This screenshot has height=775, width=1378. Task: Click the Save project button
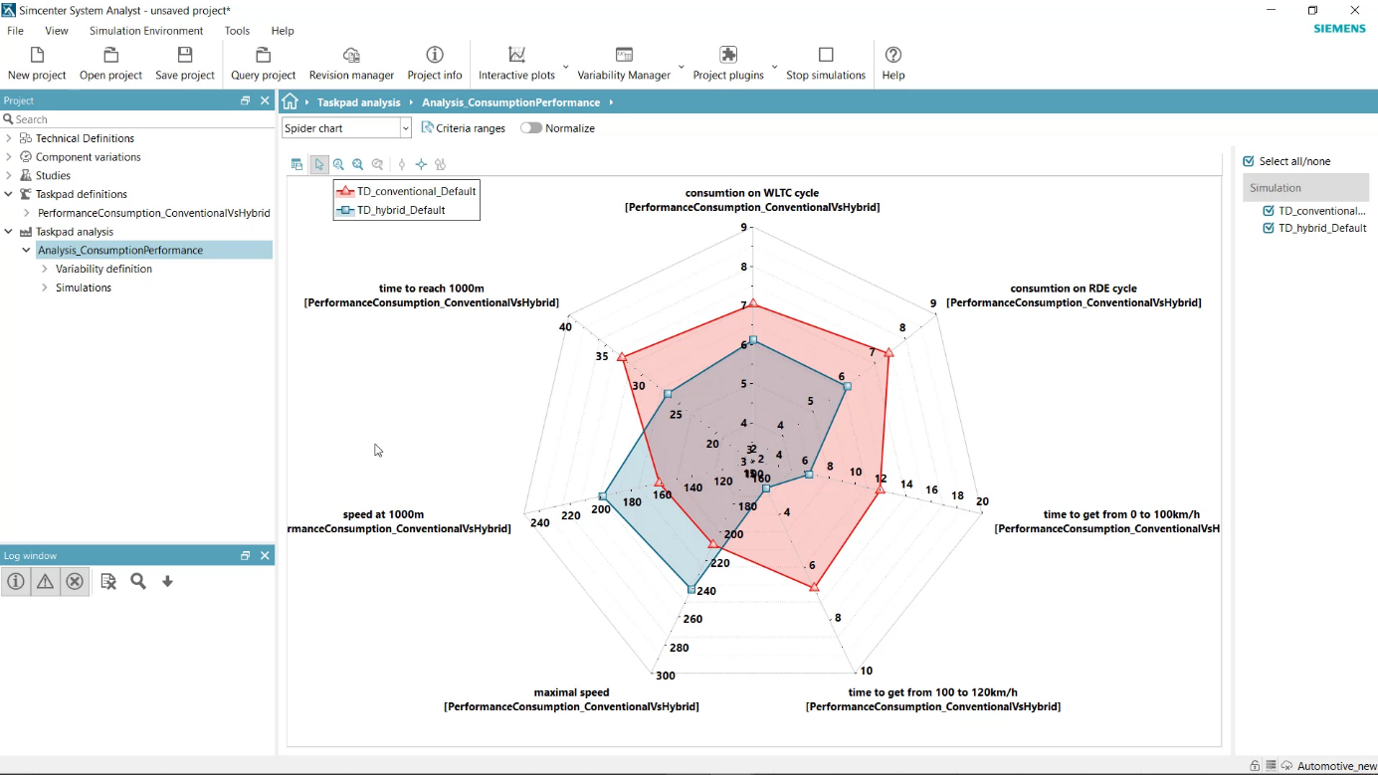[185, 62]
